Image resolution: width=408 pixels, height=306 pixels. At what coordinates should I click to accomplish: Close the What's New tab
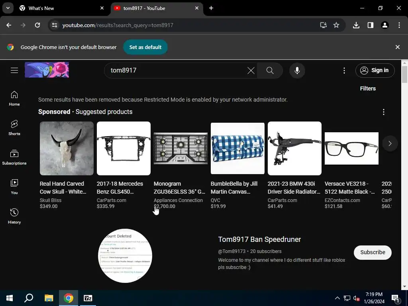click(x=102, y=8)
